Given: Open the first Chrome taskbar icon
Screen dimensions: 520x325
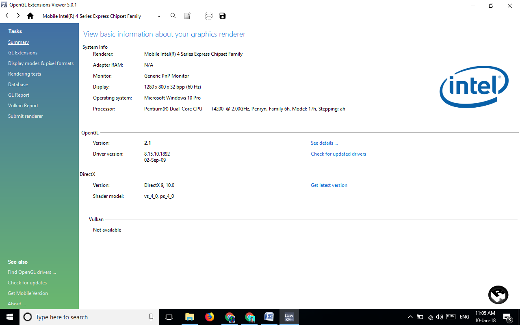Looking at the screenshot, I should pyautogui.click(x=230, y=317).
